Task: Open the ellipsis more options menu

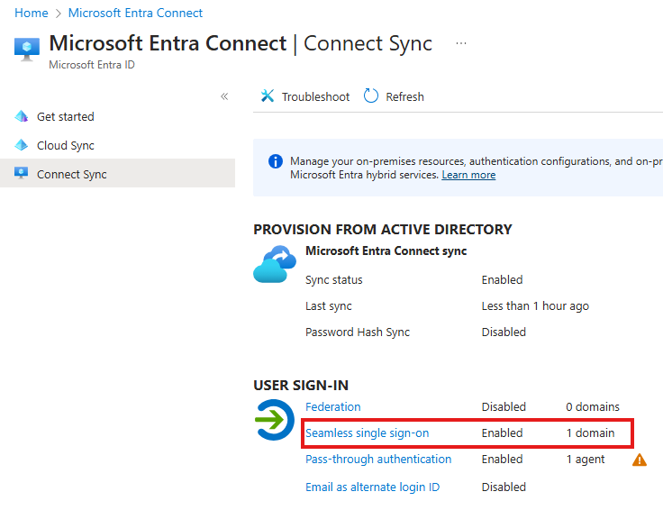Action: 461,43
